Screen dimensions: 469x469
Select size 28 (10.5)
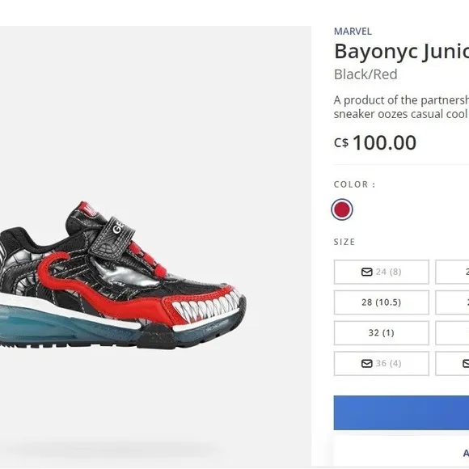(382, 302)
